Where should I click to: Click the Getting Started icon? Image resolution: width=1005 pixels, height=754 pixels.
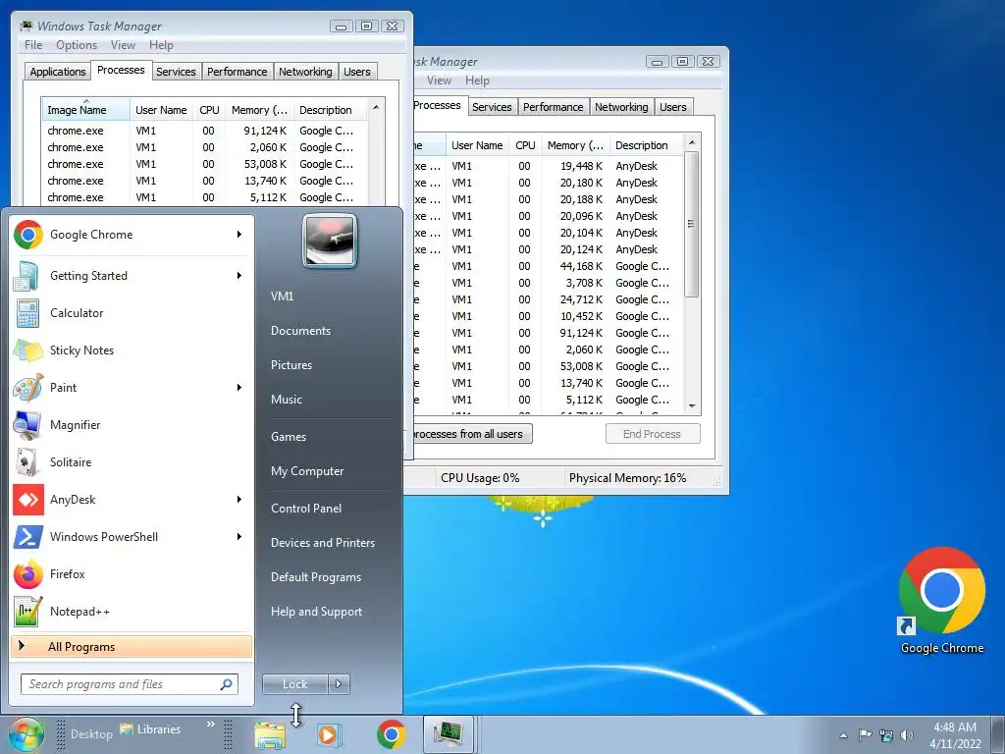point(27,276)
